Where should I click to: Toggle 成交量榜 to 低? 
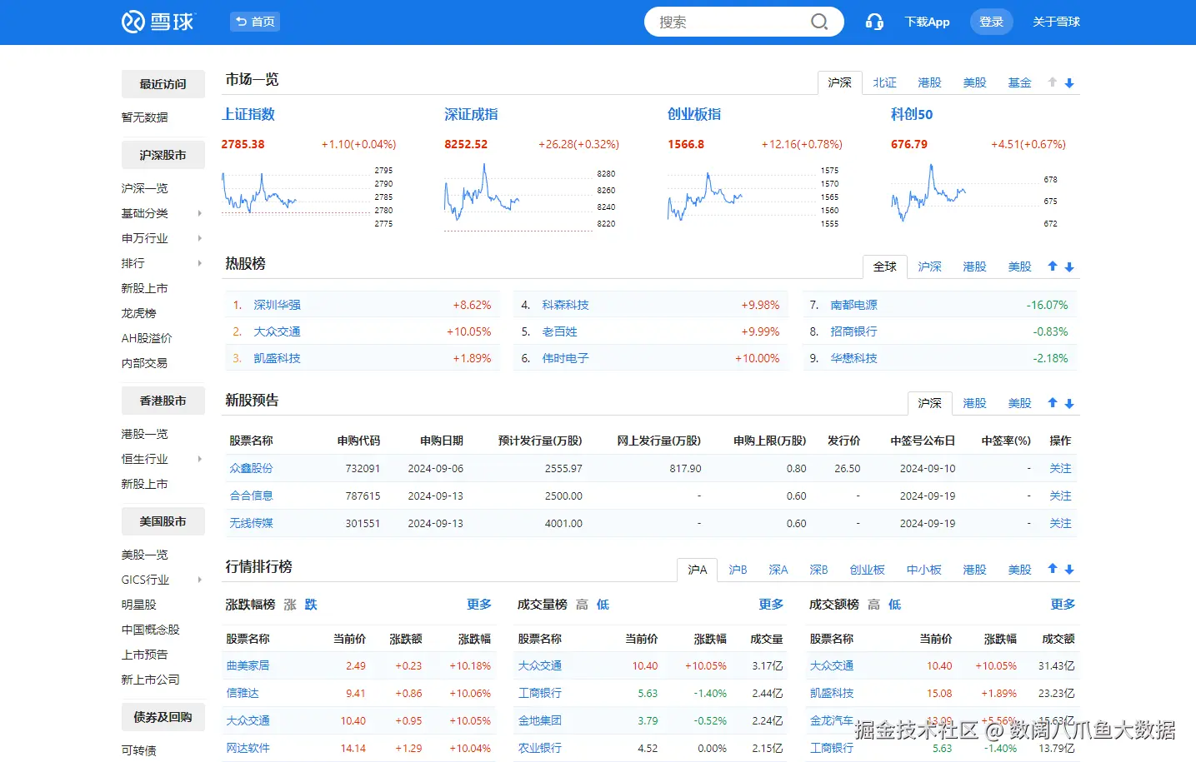click(603, 605)
